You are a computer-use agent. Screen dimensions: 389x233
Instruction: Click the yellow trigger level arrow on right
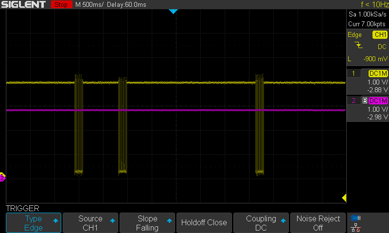coord(344,198)
